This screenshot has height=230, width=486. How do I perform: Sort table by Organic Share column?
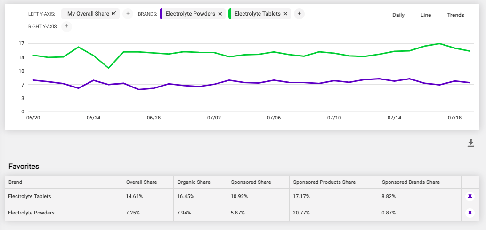pyautogui.click(x=194, y=182)
